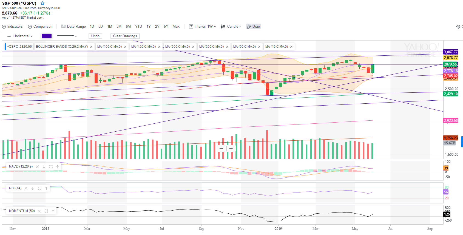Toggle the Draw mode button
Image resolution: width=463 pixels, height=235 pixels.
254,27
